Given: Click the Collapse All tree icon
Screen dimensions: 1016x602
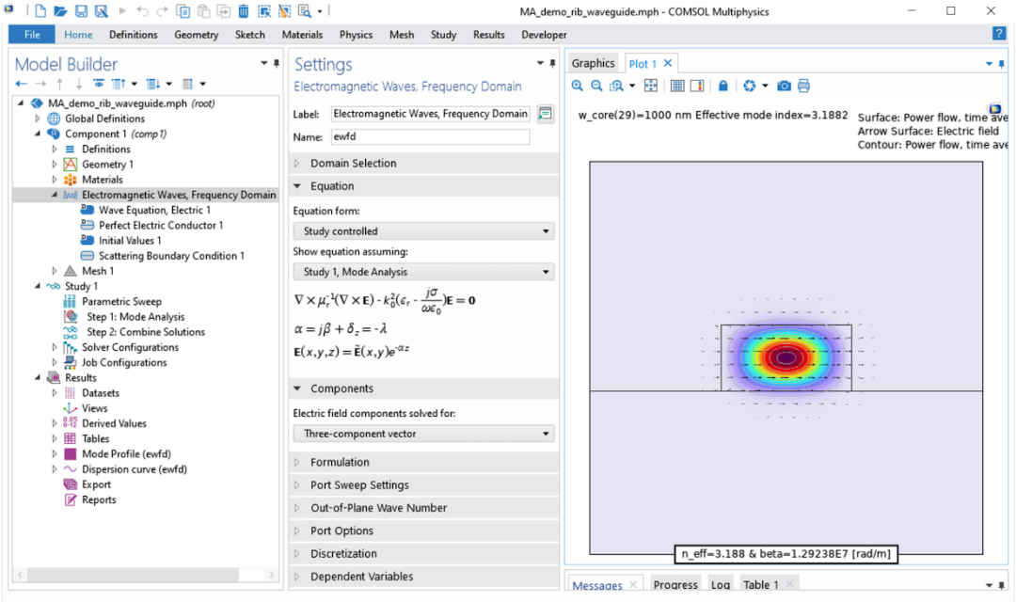Looking at the screenshot, I should tap(118, 84).
